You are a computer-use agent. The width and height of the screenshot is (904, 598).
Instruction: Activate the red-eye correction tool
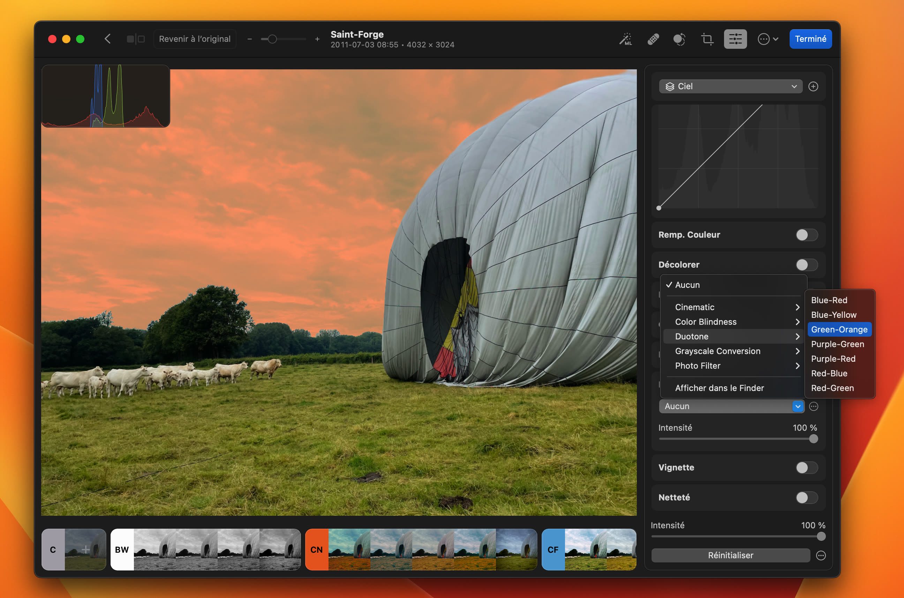(680, 39)
